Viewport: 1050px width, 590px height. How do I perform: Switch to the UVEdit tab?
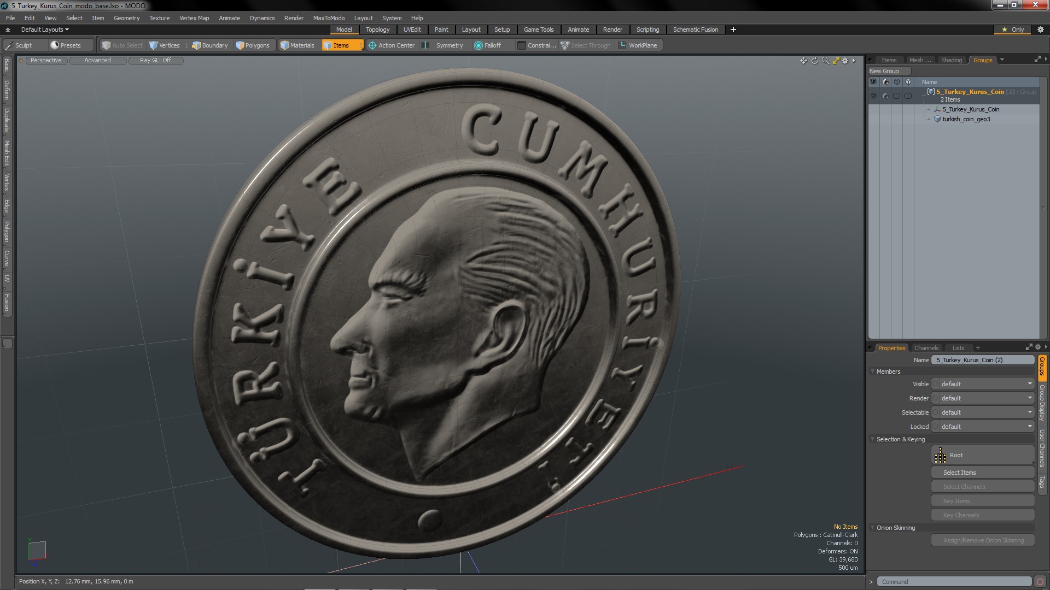tap(412, 29)
